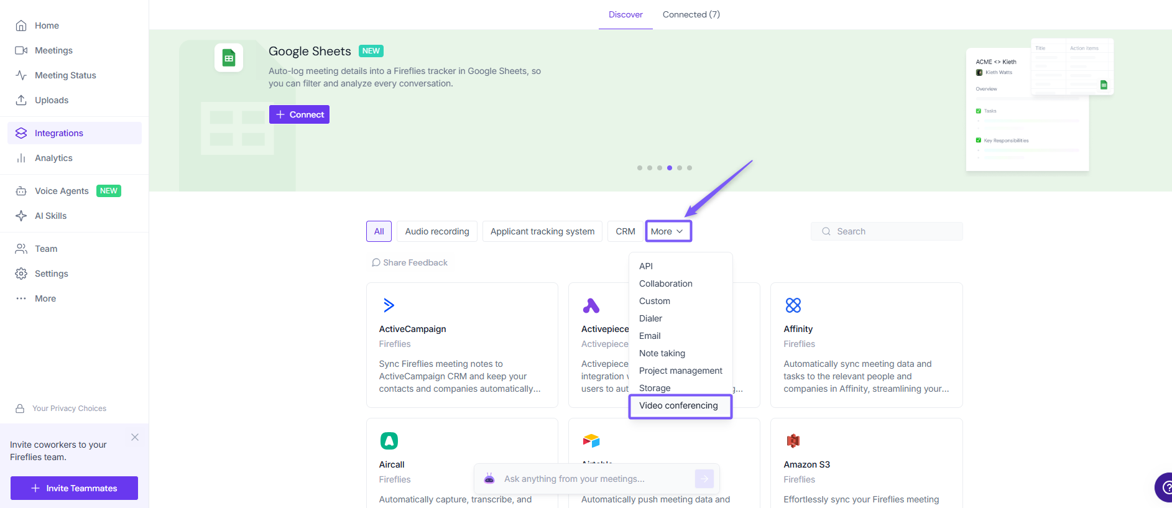Open Settings gear icon in sidebar
Viewport: 1172px width, 508px height.
coord(21,274)
